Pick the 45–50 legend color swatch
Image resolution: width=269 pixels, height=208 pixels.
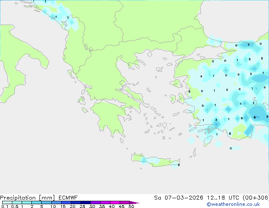tap(125, 202)
